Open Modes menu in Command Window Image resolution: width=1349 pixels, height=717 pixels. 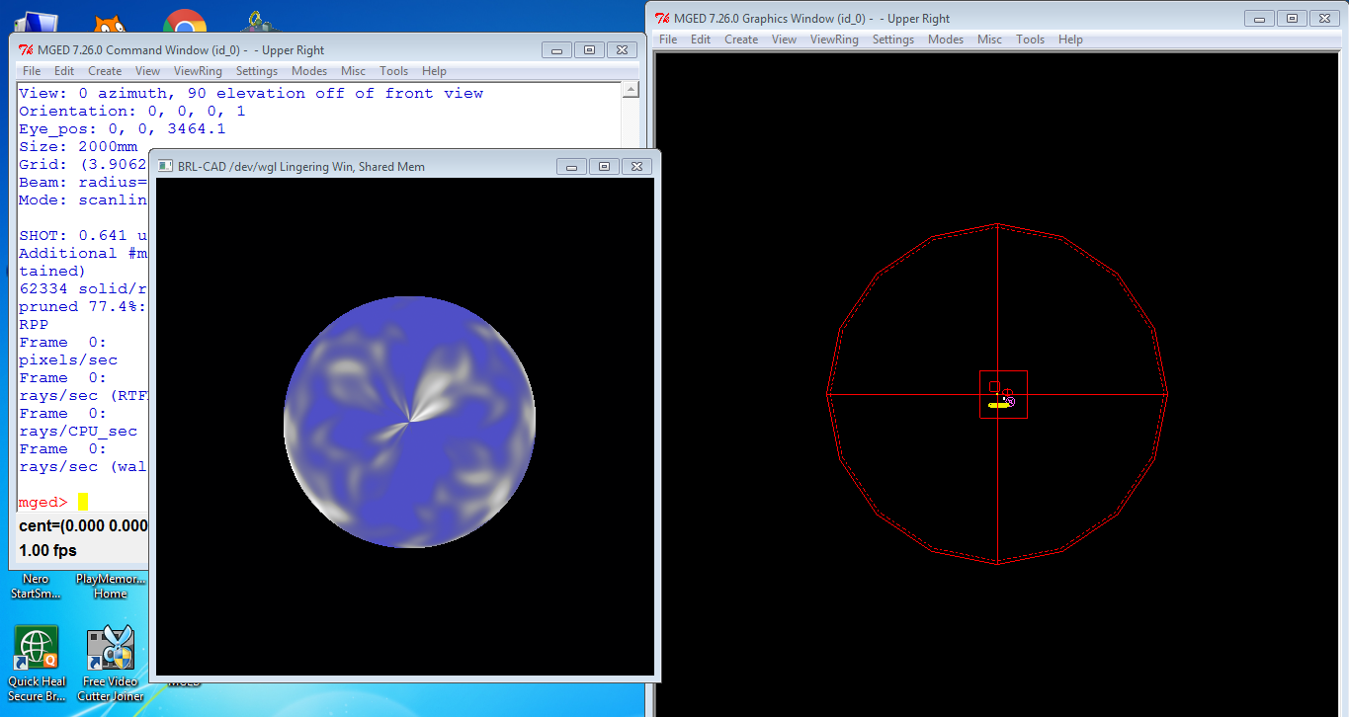point(309,71)
